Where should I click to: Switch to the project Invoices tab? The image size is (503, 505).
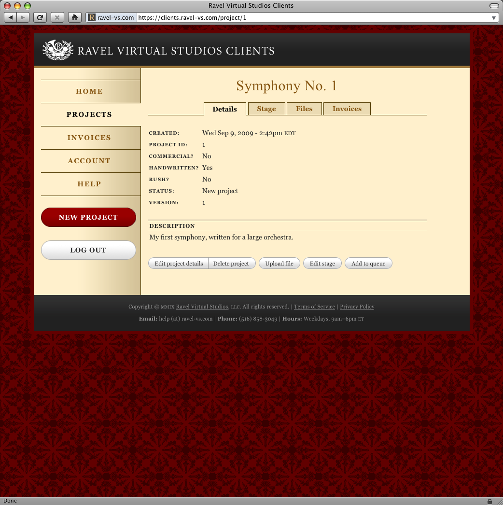(347, 109)
